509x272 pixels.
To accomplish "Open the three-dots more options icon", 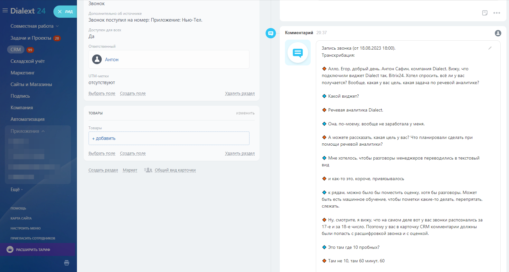I will (x=497, y=13).
